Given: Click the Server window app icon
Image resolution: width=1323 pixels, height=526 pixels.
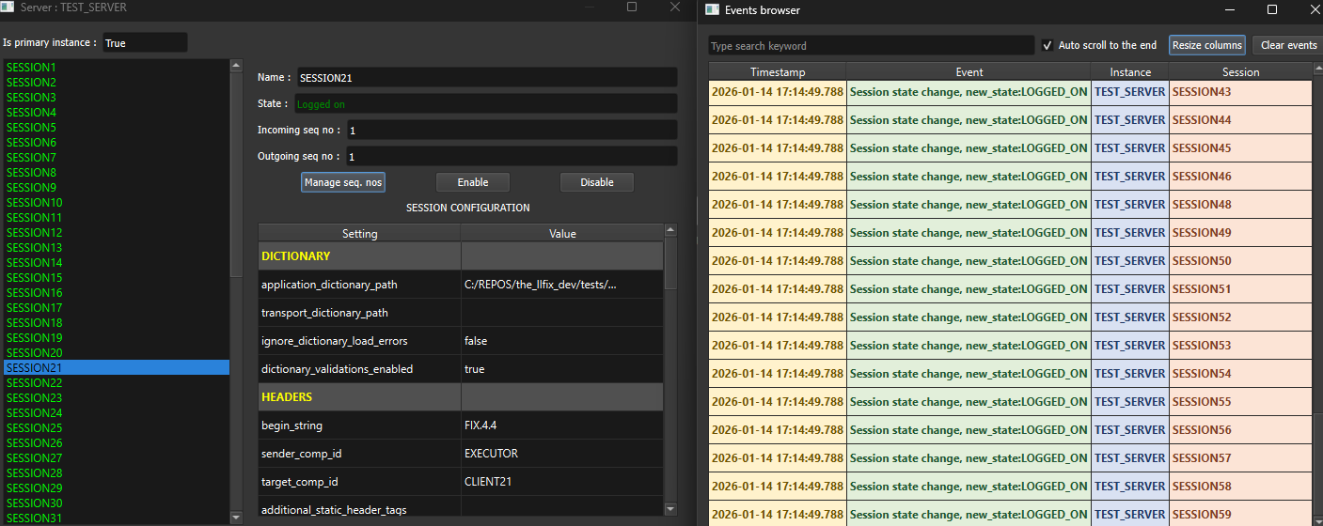Looking at the screenshot, I should pyautogui.click(x=8, y=8).
